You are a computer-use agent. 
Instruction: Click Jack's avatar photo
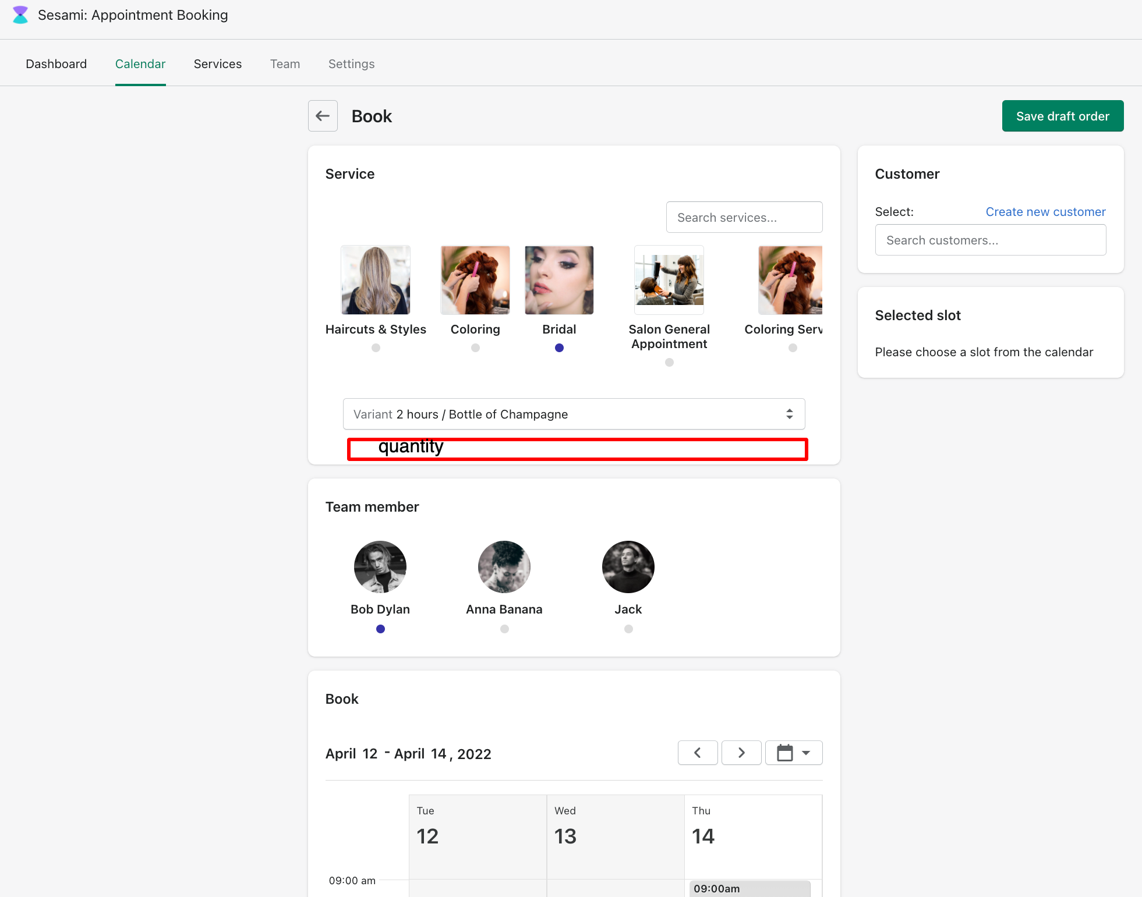628,567
